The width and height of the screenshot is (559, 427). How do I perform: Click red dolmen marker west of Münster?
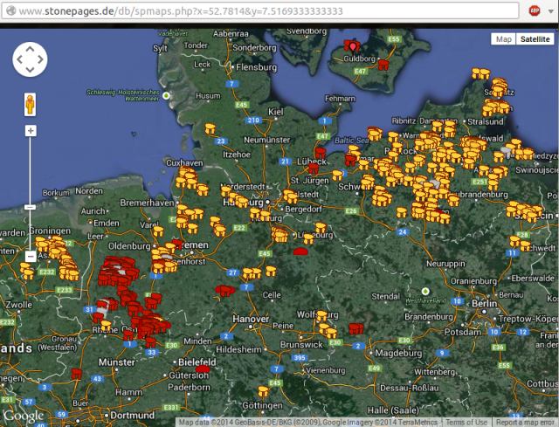coord(76,374)
